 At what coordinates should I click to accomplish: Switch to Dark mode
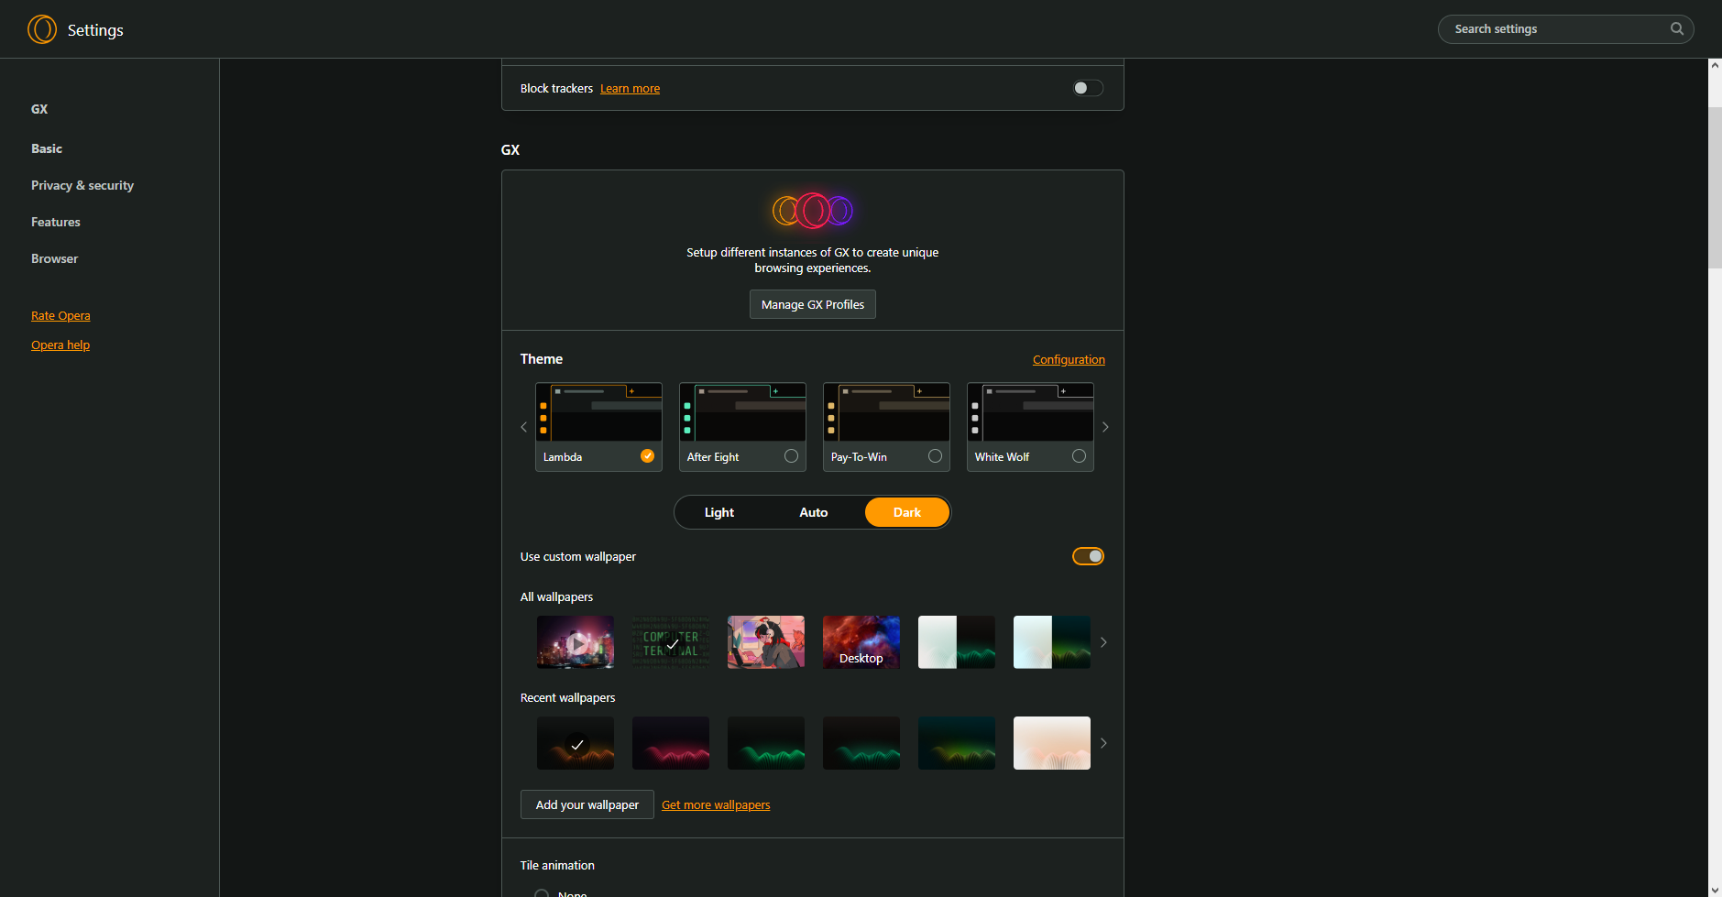[907, 512]
